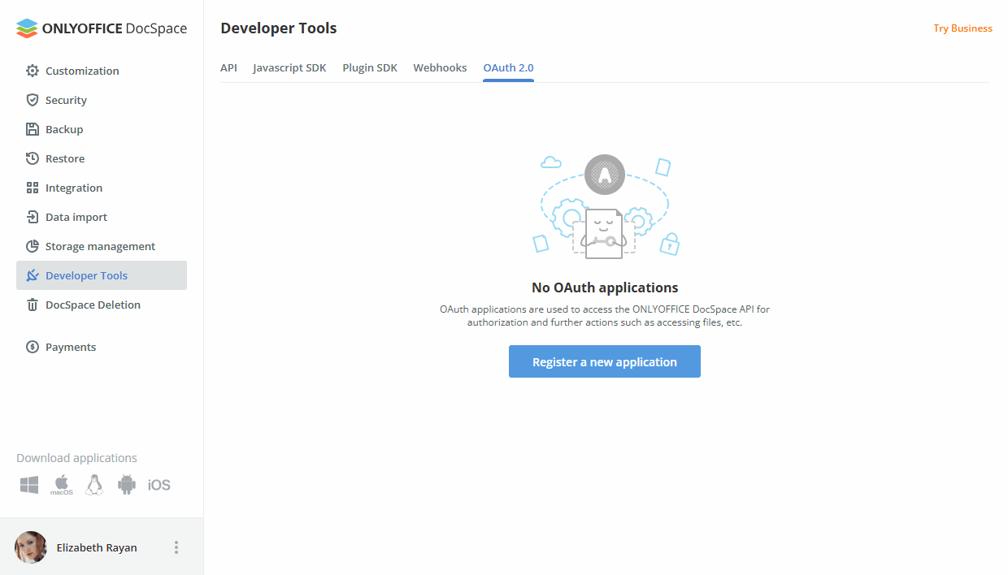Click the ONLYOFFICE DocSpace logo
The height and width of the screenshot is (575, 1008).
pos(102,28)
